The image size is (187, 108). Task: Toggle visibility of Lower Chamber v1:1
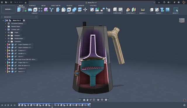[x=9, y=44]
